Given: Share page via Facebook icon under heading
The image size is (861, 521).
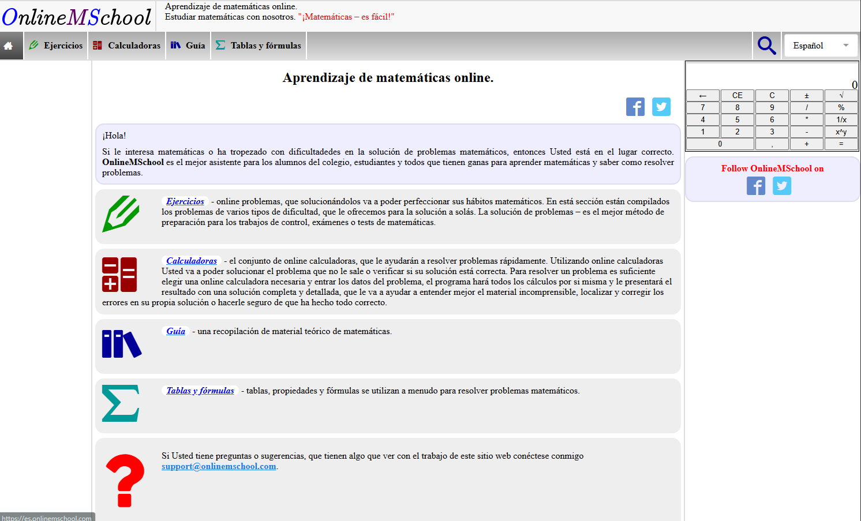Looking at the screenshot, I should coord(635,107).
